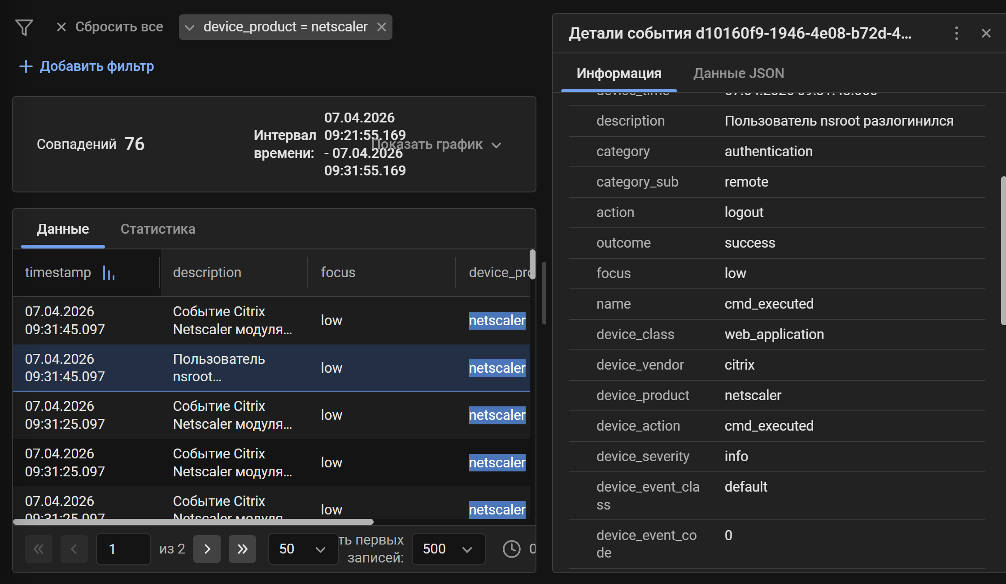Click the Совпадений 76 match count
The height and width of the screenshot is (584, 1006).
click(x=91, y=144)
